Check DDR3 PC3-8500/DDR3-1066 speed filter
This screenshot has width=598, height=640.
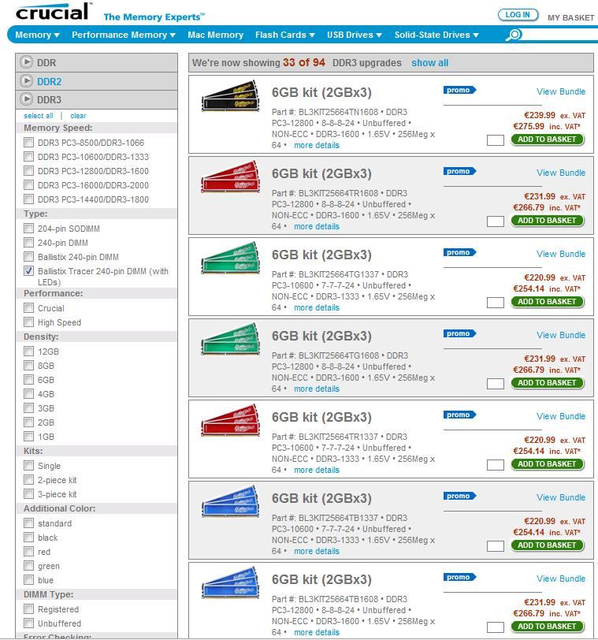pos(28,143)
